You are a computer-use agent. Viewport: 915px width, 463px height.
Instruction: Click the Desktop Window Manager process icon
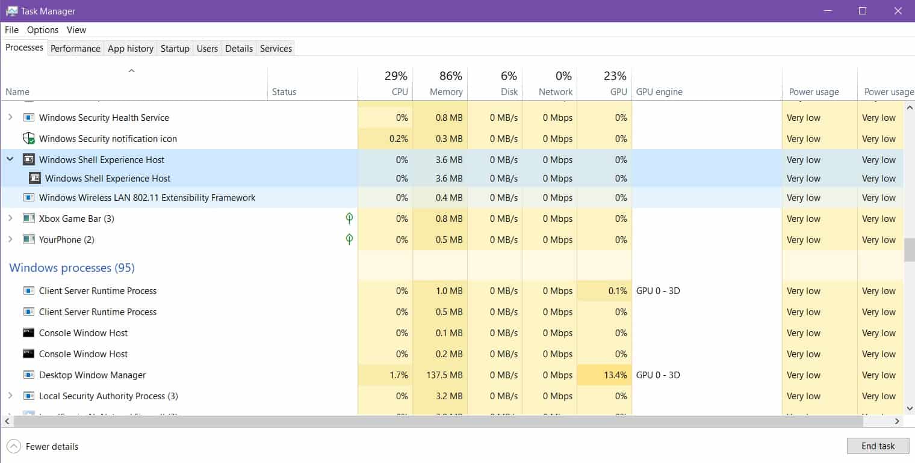(x=28, y=375)
